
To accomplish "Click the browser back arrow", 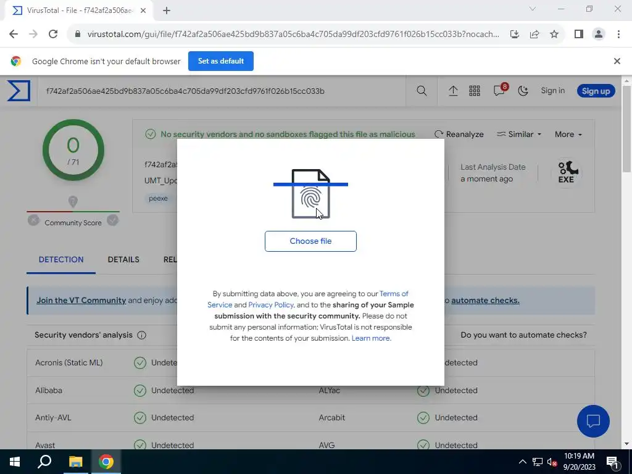I will pos(14,34).
